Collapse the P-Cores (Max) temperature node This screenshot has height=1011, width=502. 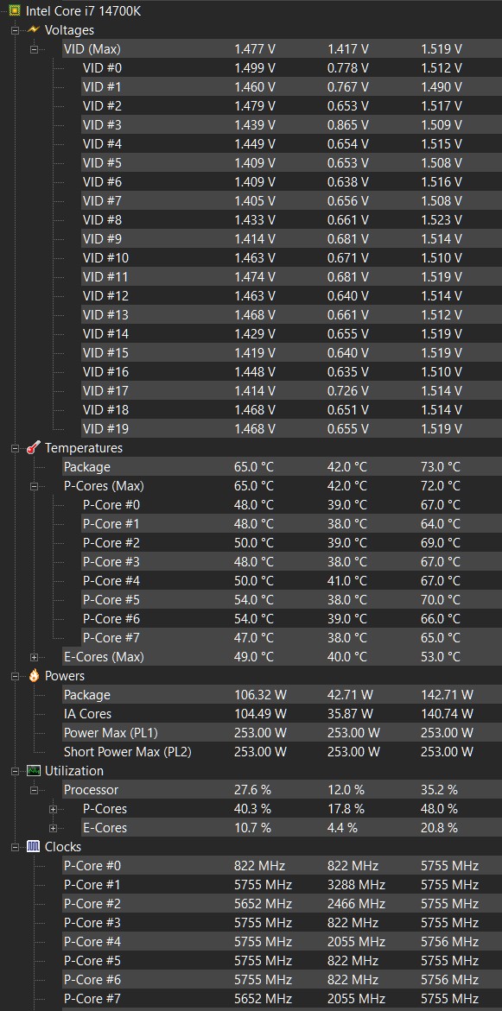pos(34,486)
